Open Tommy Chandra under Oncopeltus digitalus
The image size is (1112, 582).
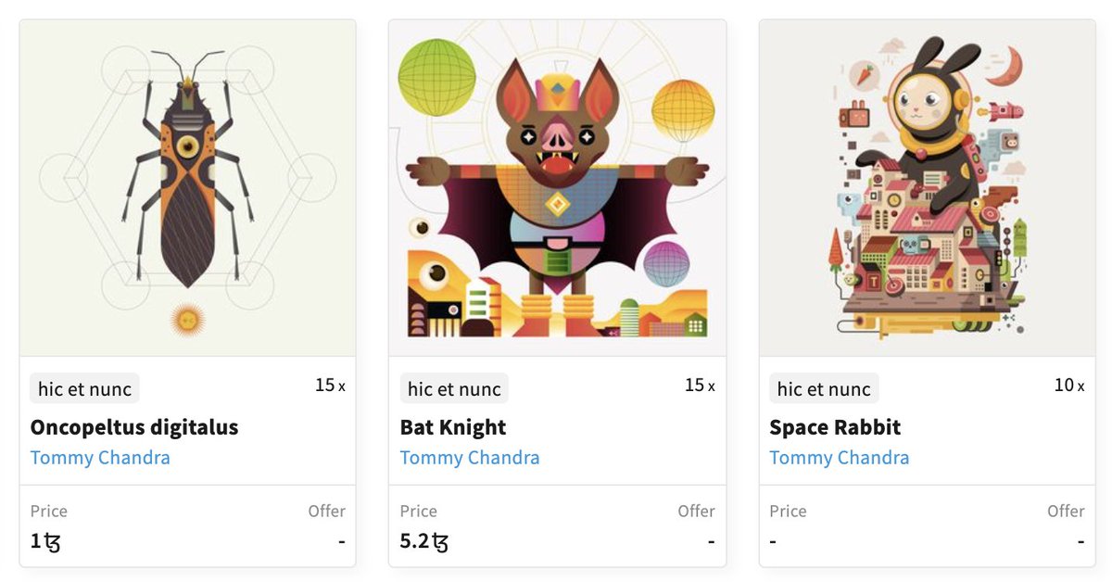coord(100,458)
